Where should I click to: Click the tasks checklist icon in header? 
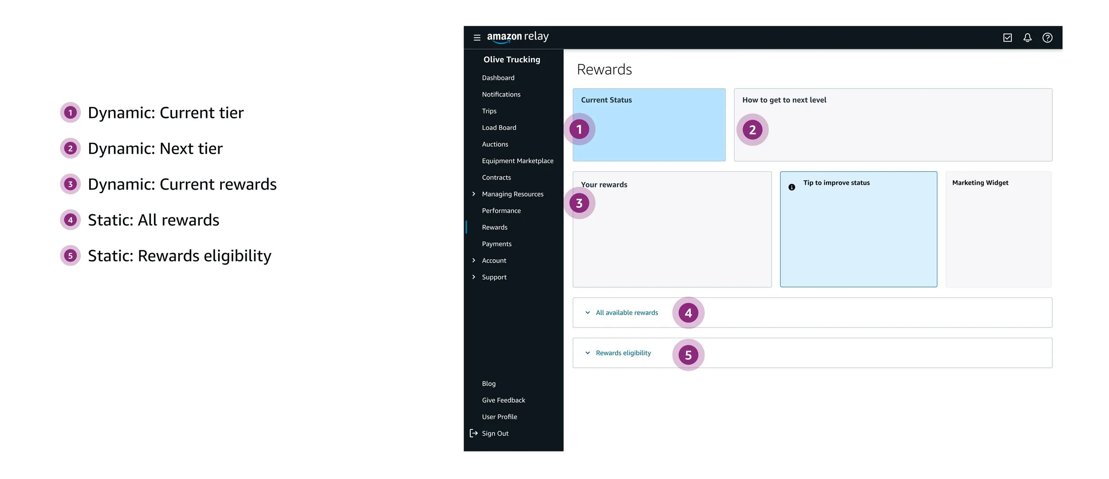pos(1007,38)
